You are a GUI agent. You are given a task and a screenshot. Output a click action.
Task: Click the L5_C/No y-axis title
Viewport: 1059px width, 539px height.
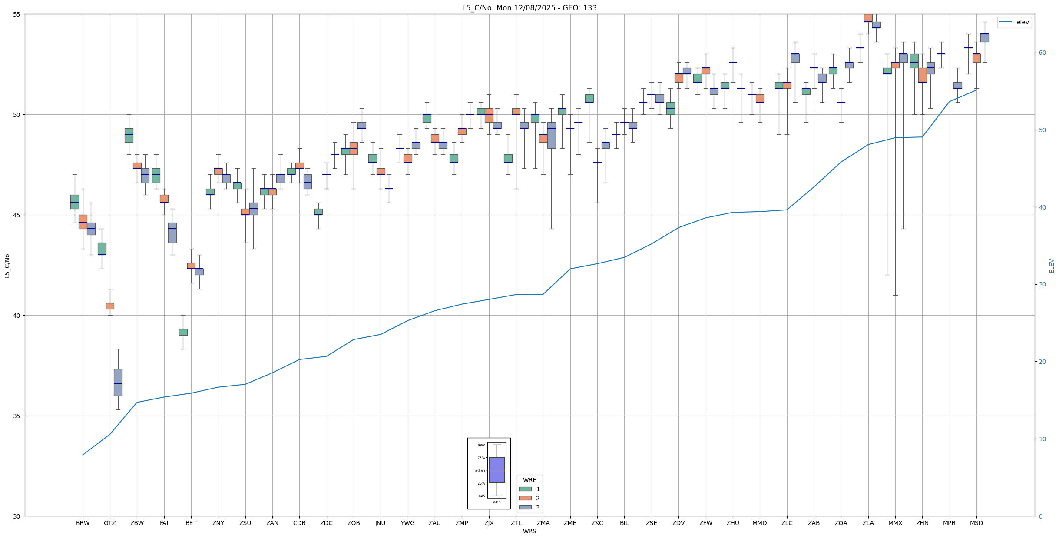tap(7, 266)
